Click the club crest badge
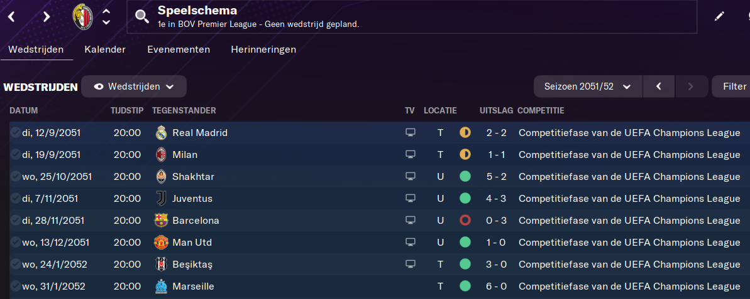The width and height of the screenshot is (750, 299). 82,17
